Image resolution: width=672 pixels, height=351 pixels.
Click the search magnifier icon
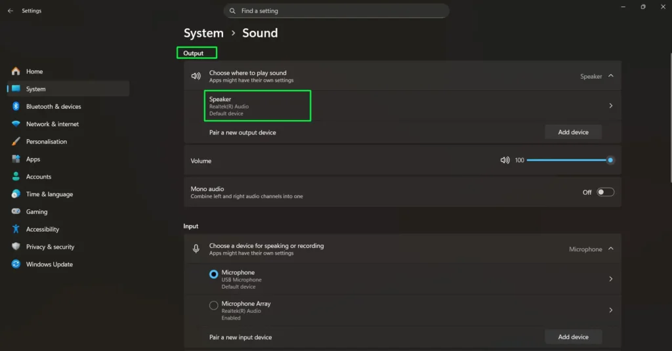232,10
